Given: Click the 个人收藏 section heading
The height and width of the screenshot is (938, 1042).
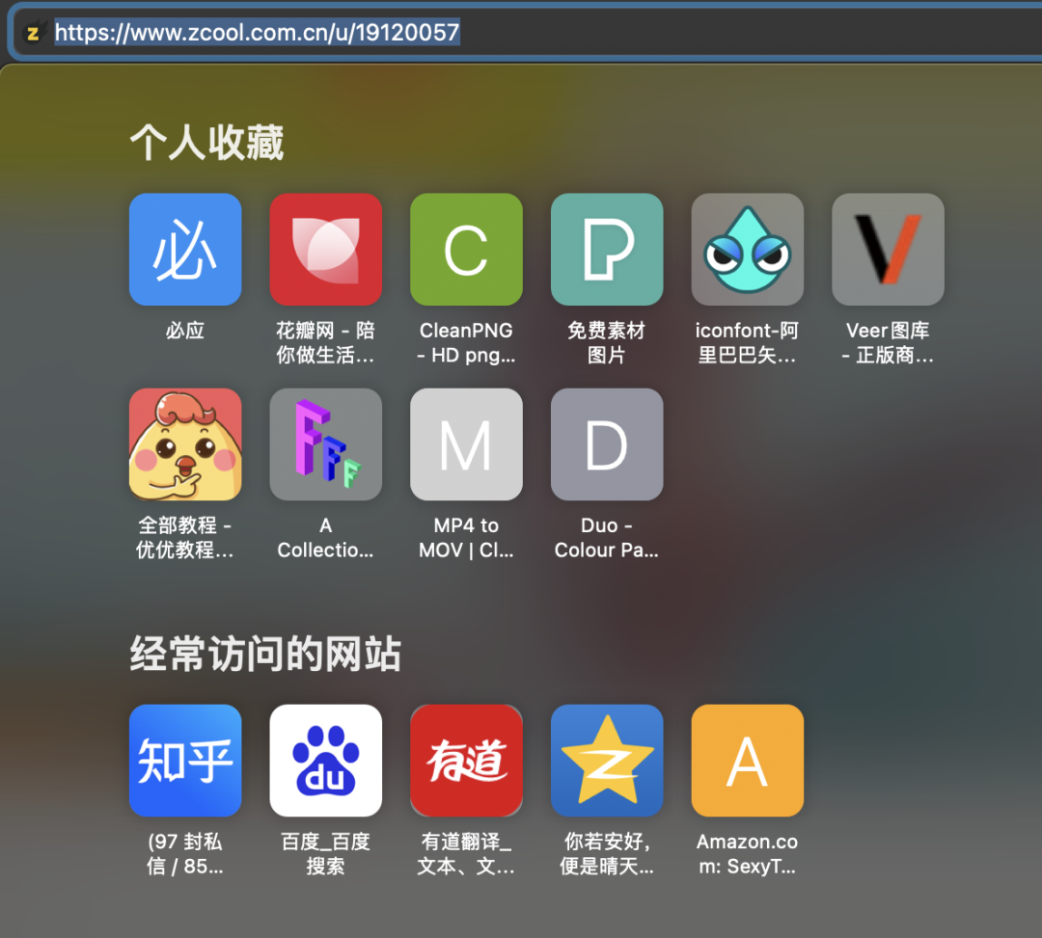Looking at the screenshot, I should (206, 144).
